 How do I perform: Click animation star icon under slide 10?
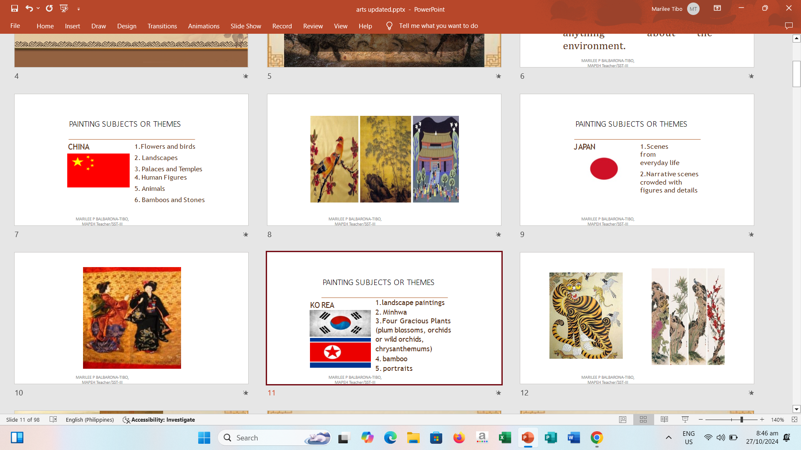(x=246, y=393)
